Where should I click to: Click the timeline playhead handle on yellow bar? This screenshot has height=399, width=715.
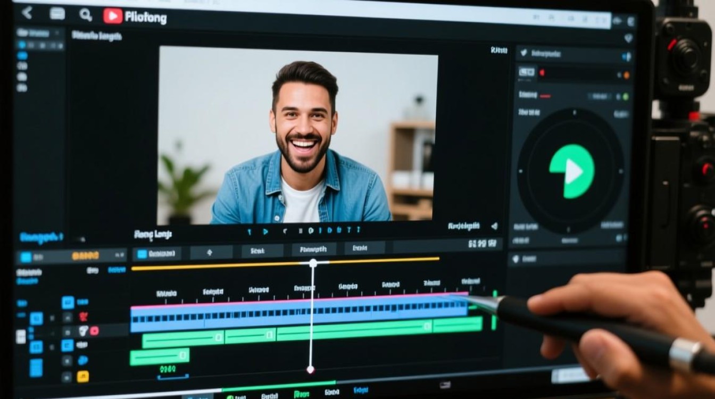pos(313,263)
